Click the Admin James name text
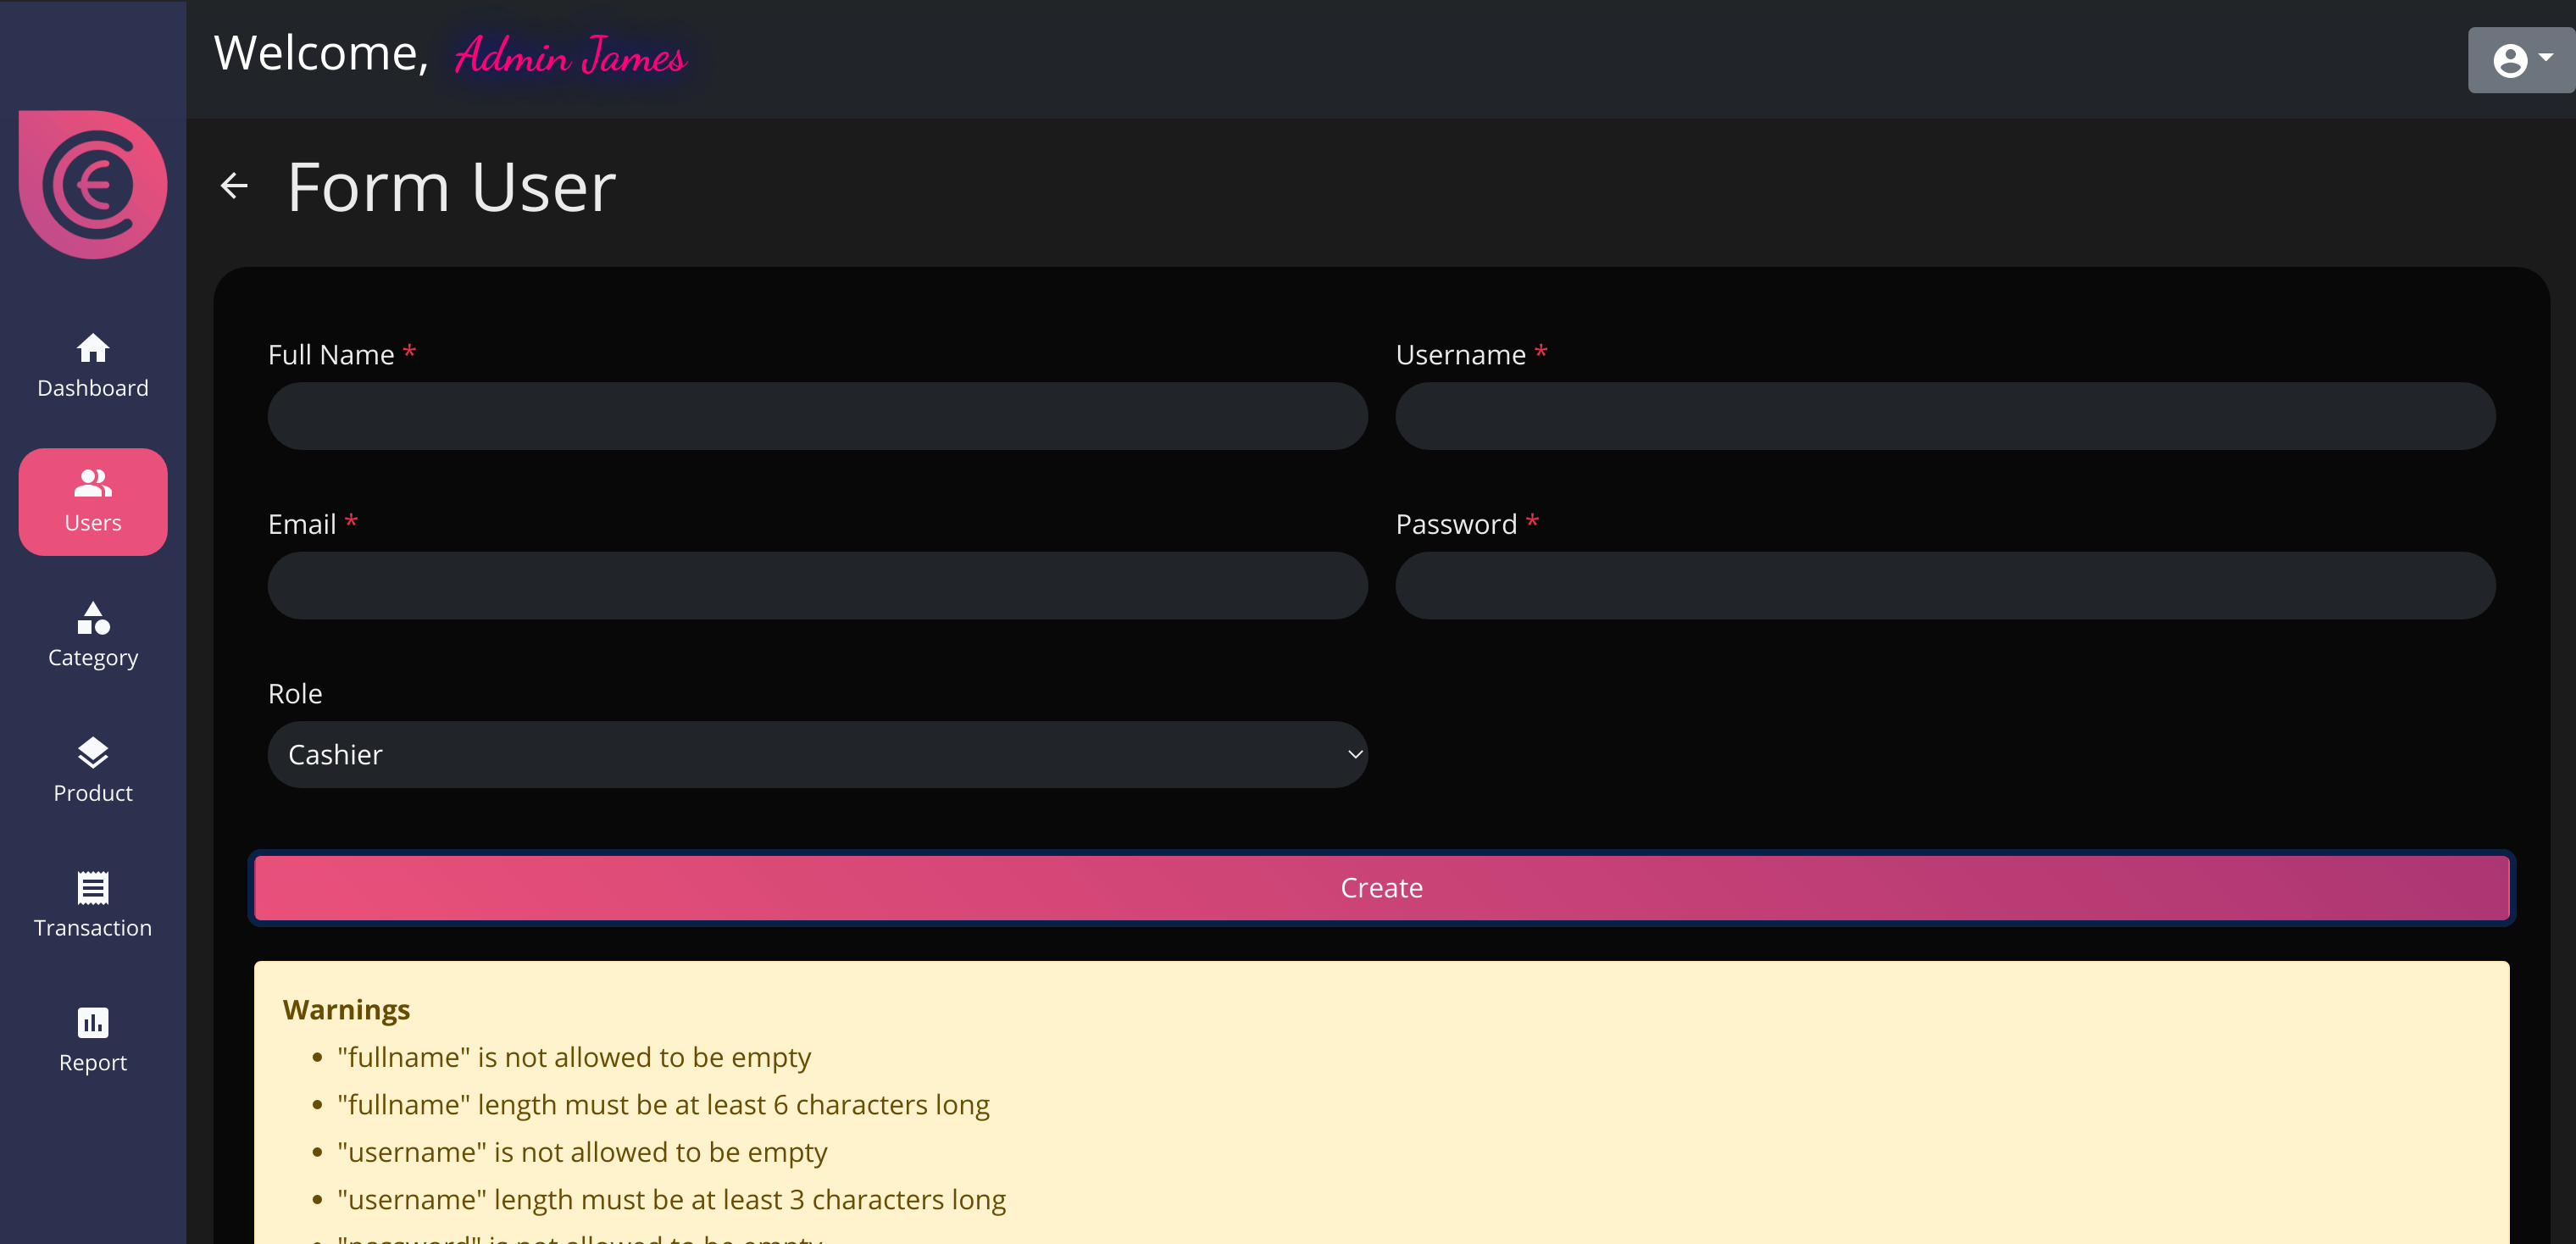The image size is (2576, 1244). click(570, 56)
